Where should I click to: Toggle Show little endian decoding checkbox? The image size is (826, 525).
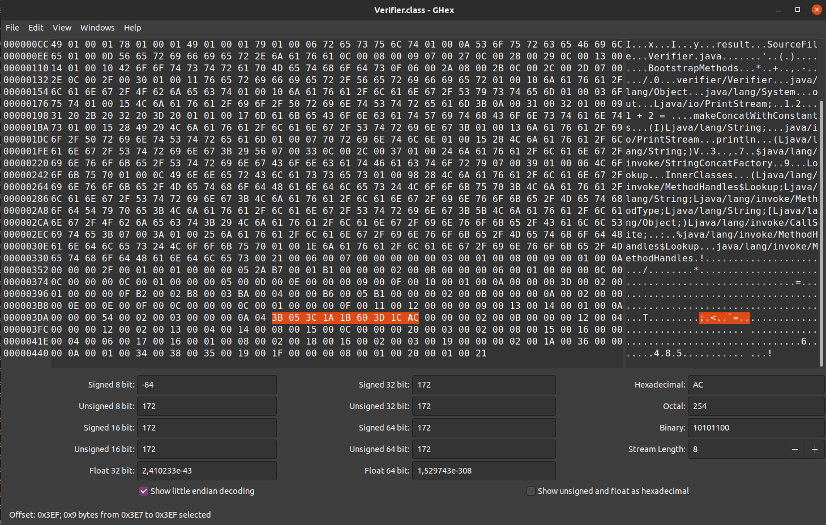[144, 491]
